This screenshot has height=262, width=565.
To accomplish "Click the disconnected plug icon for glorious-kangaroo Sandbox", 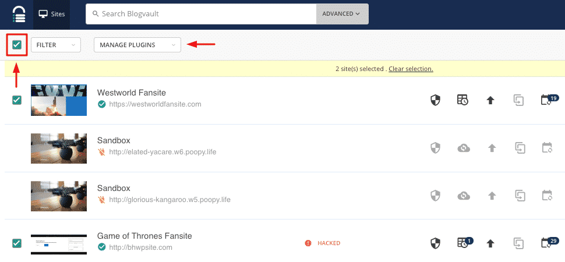I will point(102,200).
